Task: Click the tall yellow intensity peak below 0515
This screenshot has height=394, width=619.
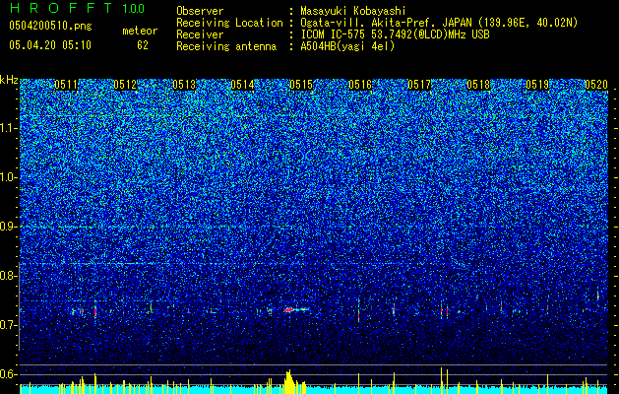Action: coord(288,382)
